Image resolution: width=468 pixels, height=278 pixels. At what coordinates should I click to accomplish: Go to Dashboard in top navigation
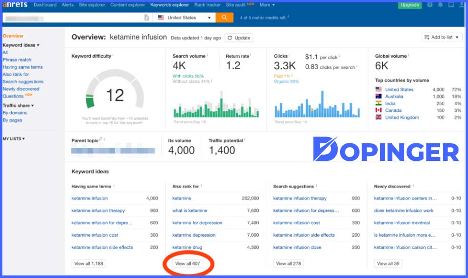45,5
